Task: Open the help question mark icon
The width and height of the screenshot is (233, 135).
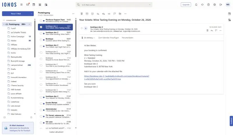Action: click(x=209, y=5)
